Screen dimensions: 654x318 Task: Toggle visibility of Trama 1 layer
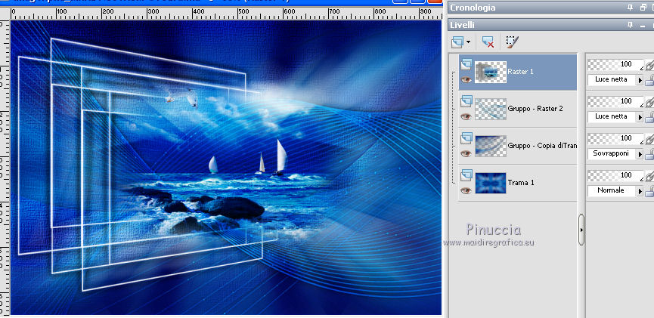click(466, 190)
